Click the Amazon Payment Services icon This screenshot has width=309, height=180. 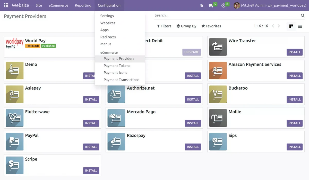pyautogui.click(x=218, y=71)
